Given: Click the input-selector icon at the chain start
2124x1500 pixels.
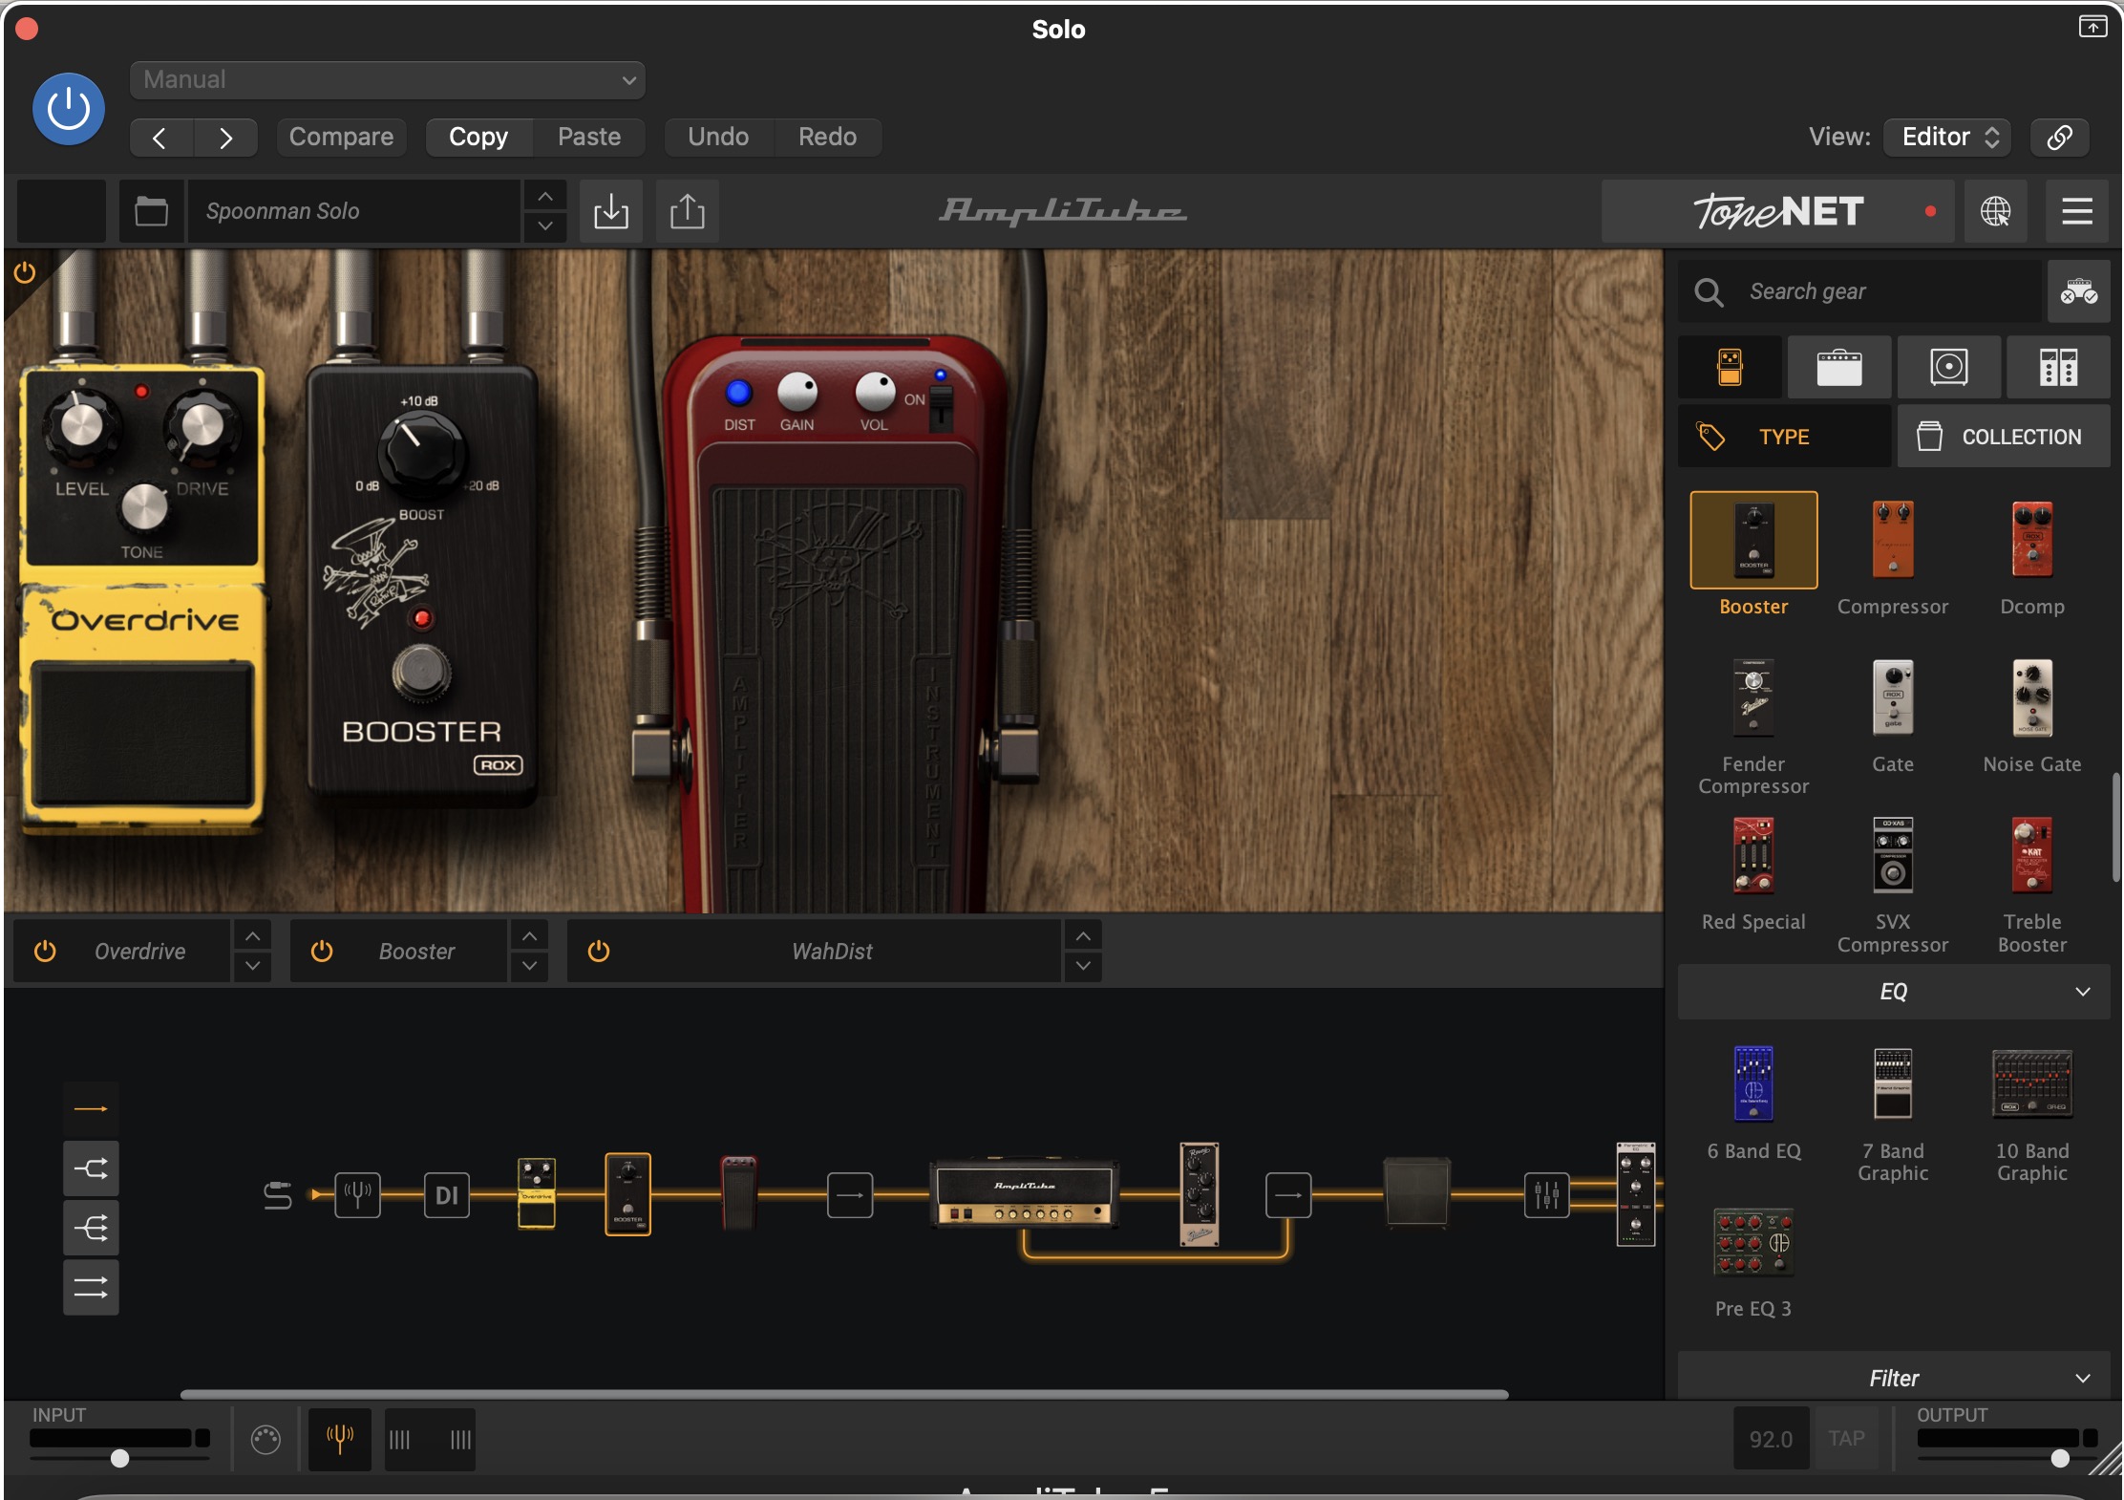Looking at the screenshot, I should coord(278,1194).
